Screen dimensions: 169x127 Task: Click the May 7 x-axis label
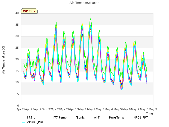(135, 109)
